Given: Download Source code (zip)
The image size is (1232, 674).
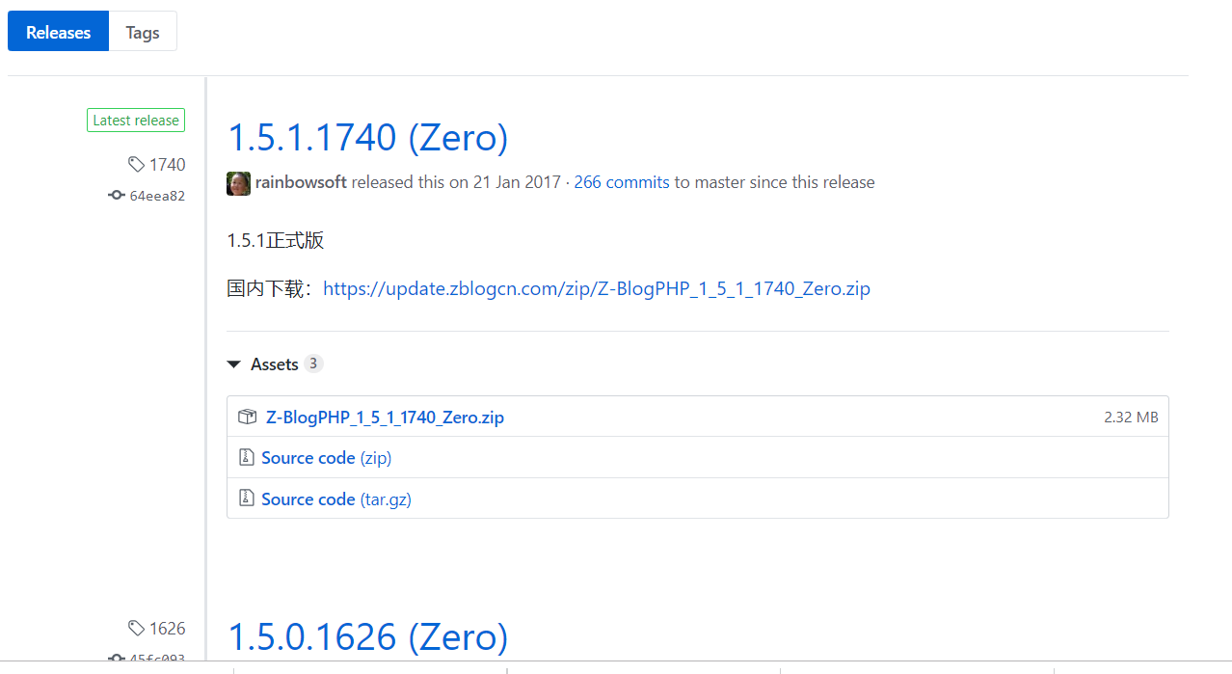Looking at the screenshot, I should click(326, 458).
